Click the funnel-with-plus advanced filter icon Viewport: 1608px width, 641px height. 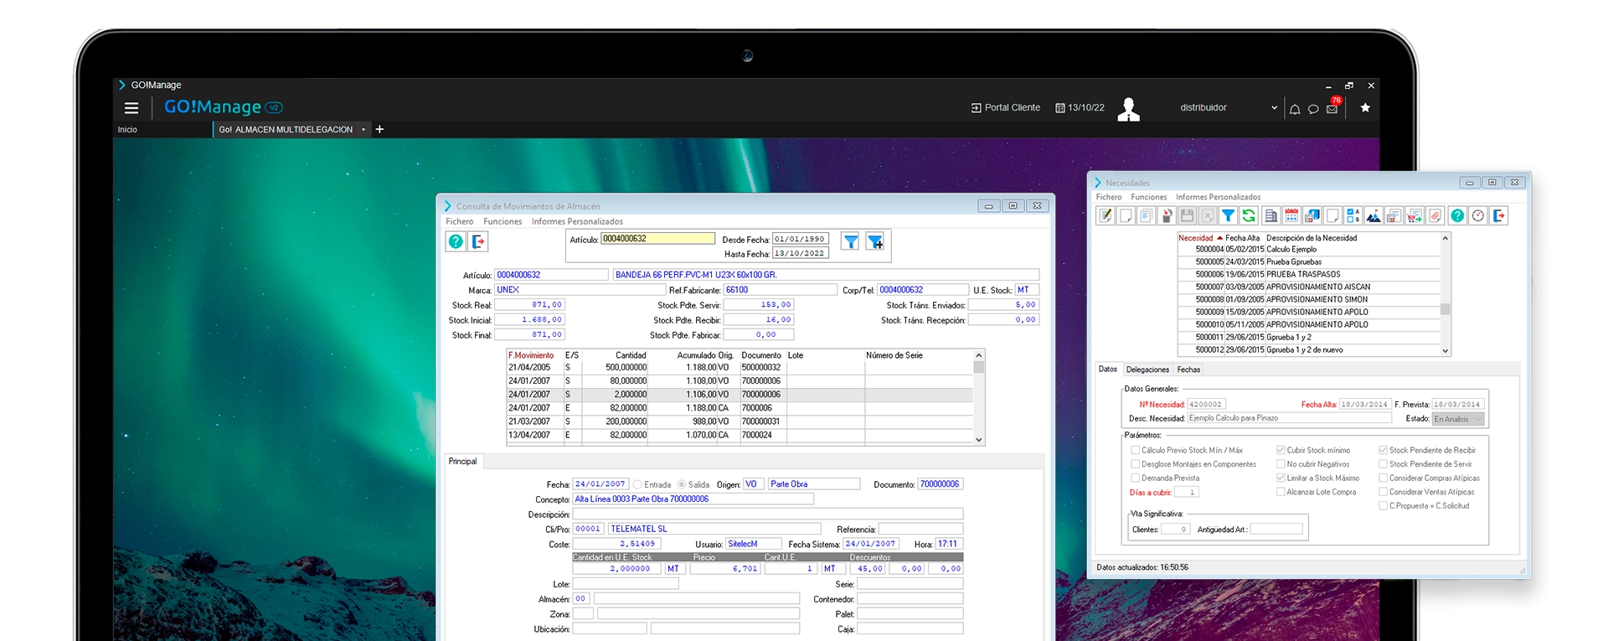pyautogui.click(x=875, y=242)
